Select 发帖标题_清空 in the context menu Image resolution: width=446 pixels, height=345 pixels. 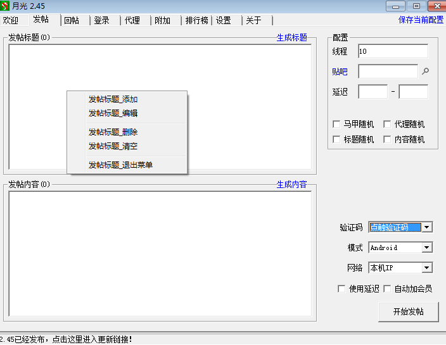113,146
